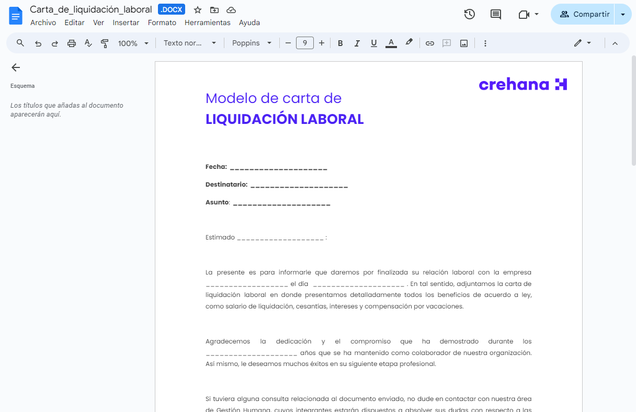
Task: Open the Formato menu
Action: (162, 22)
